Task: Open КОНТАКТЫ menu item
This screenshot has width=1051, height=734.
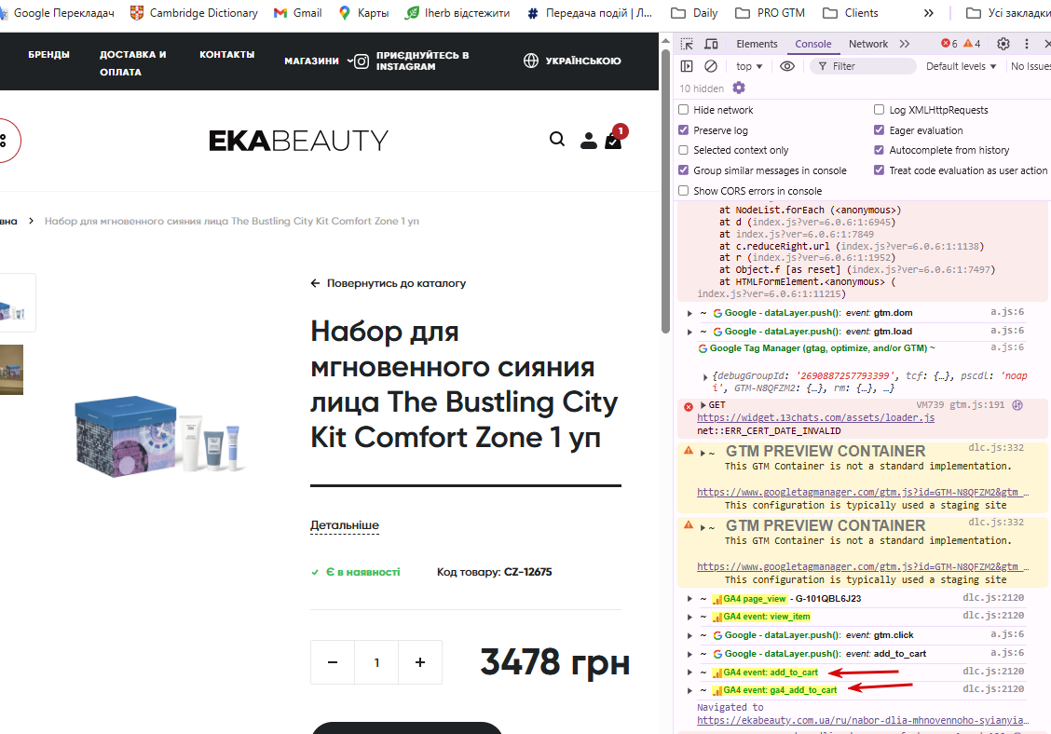Action: click(x=227, y=54)
